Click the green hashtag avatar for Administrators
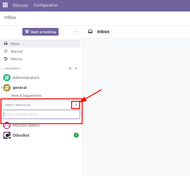 [7, 78]
